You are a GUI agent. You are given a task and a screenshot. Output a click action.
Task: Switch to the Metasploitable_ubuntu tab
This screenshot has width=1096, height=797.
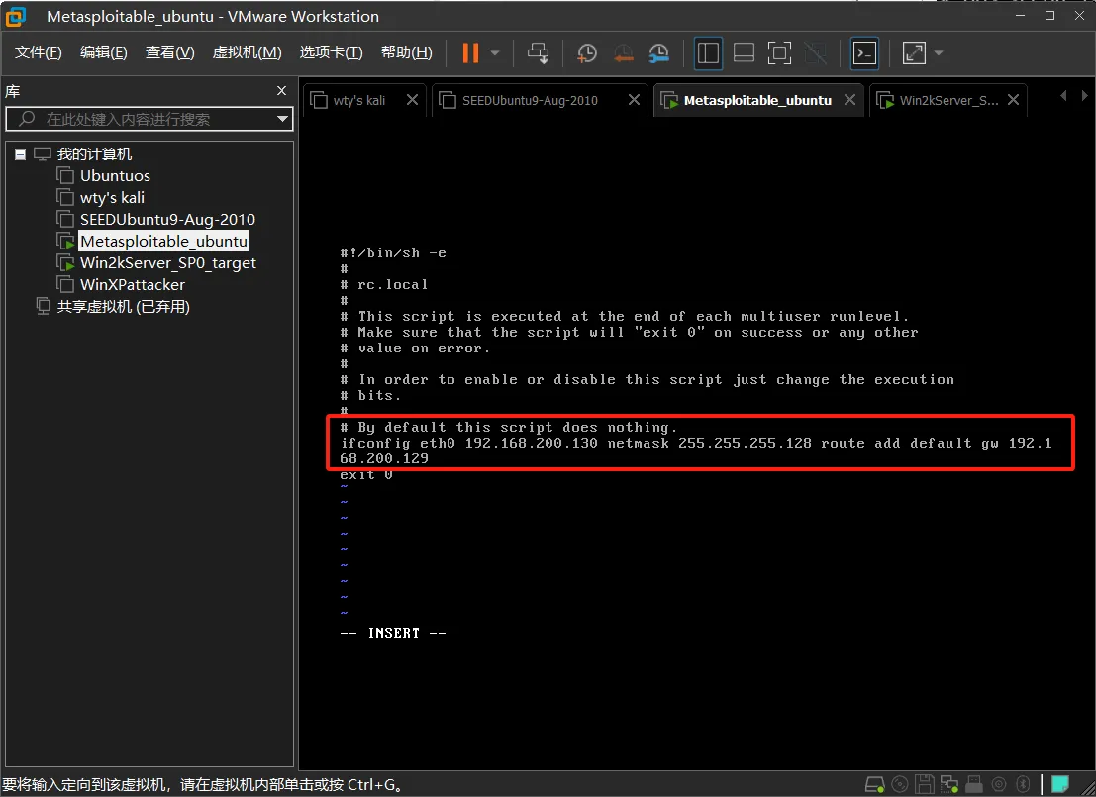tap(757, 101)
